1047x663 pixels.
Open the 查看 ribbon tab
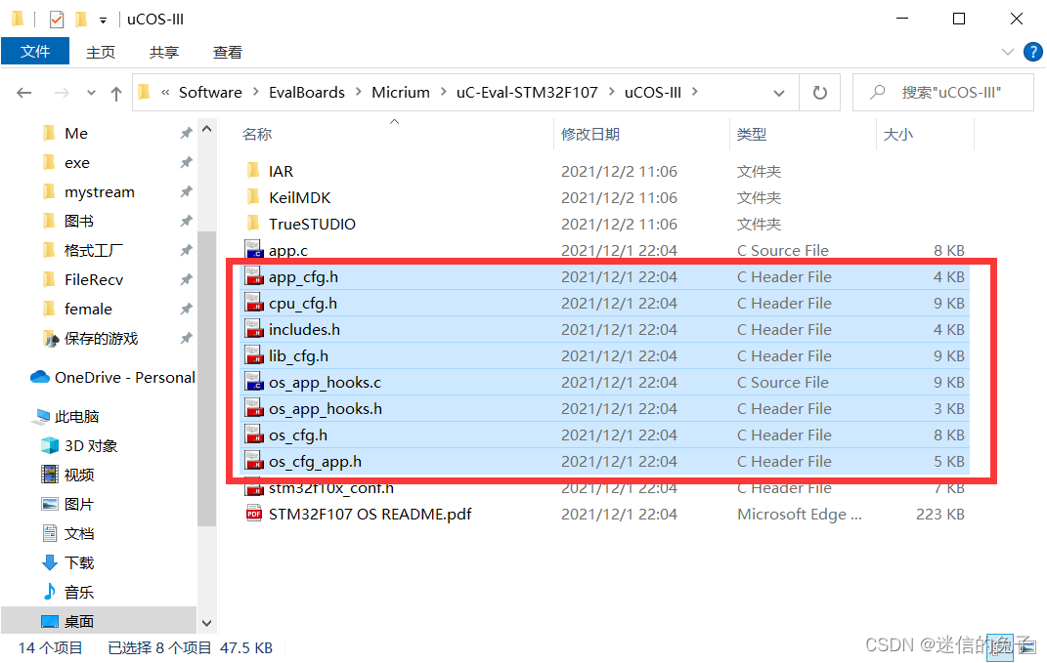point(227,52)
